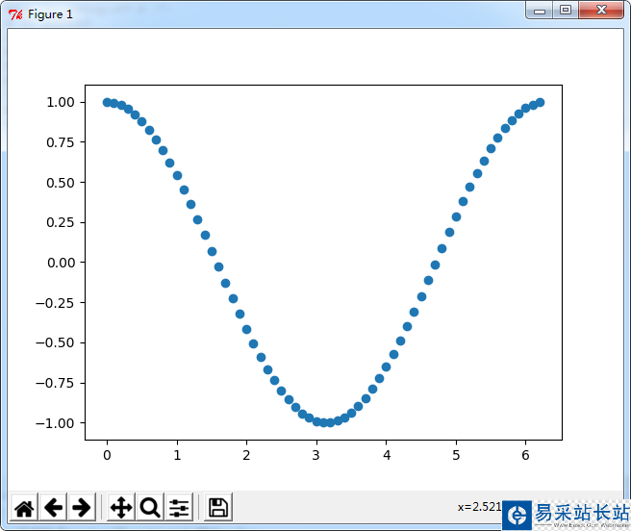Click the −0.50 y-axis tick label
Image resolution: width=631 pixels, height=531 pixels.
coord(55,342)
